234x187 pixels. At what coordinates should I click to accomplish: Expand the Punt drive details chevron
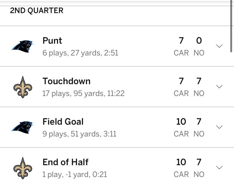(x=219, y=46)
